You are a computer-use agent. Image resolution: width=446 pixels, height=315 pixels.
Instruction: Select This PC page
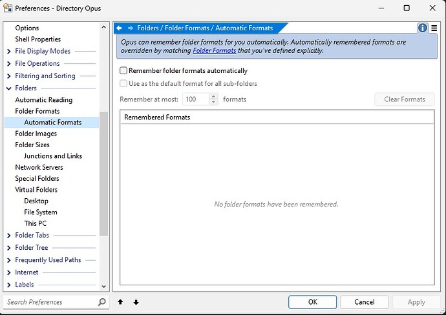click(36, 223)
